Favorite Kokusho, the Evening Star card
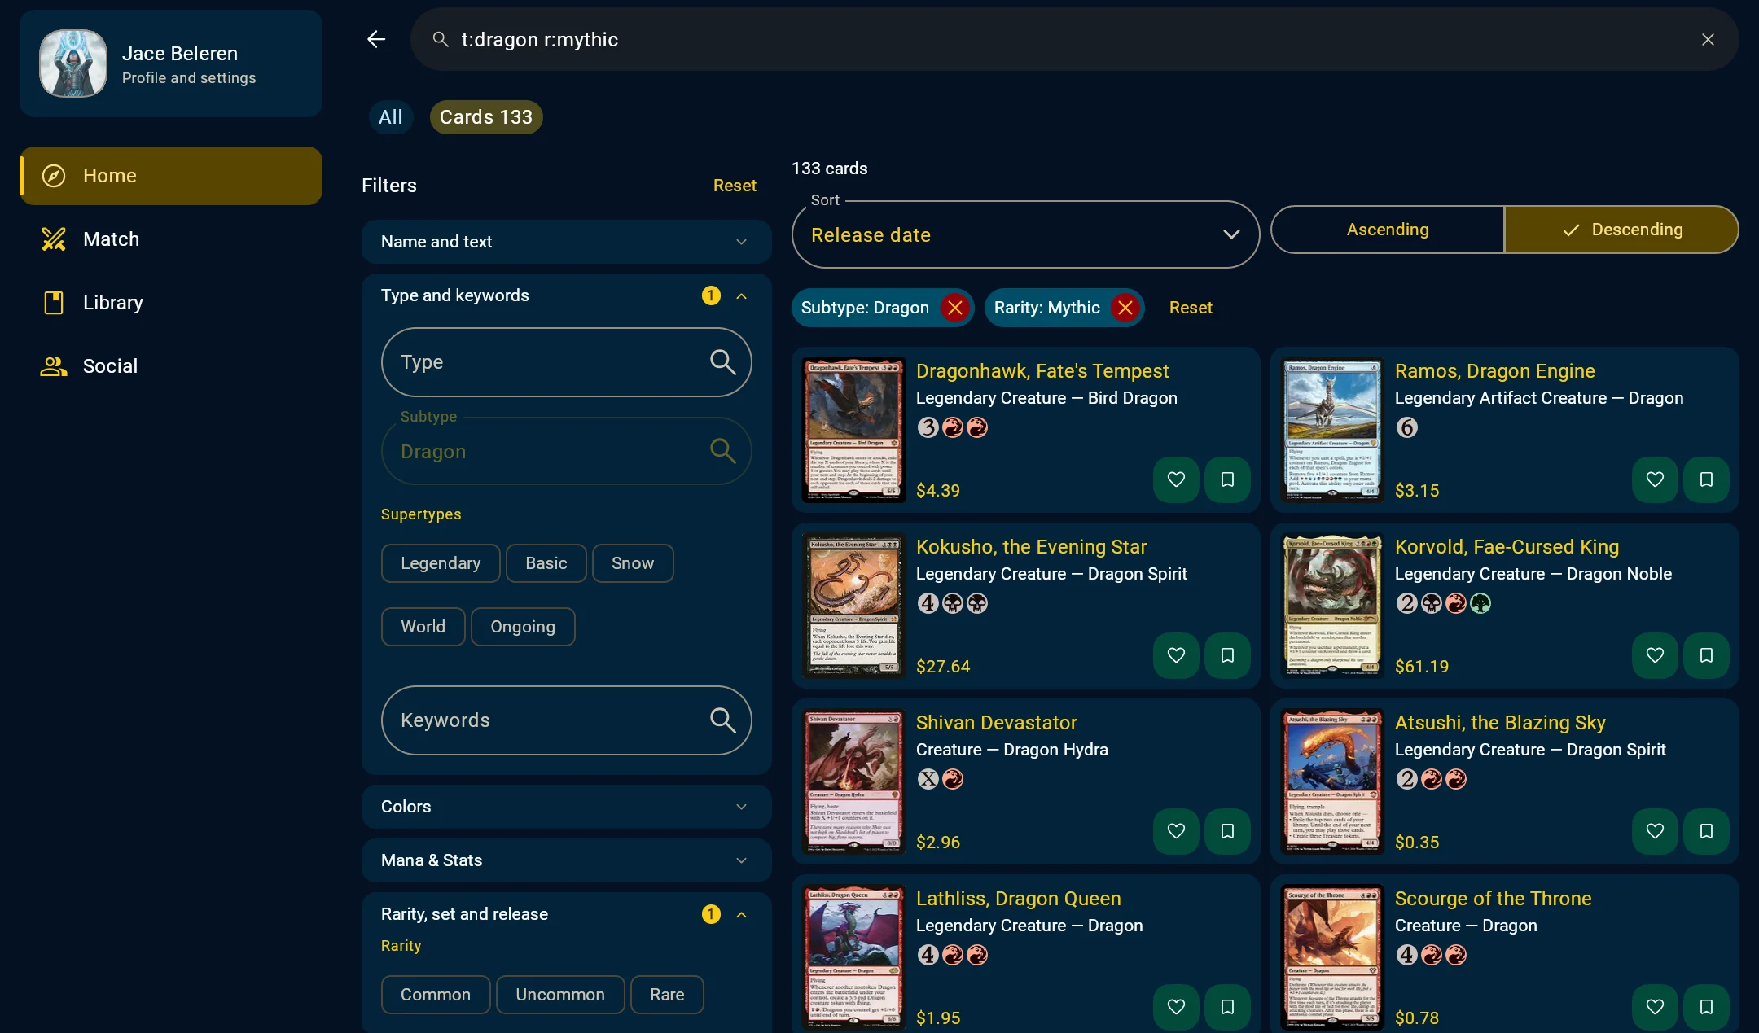 click(x=1176, y=655)
